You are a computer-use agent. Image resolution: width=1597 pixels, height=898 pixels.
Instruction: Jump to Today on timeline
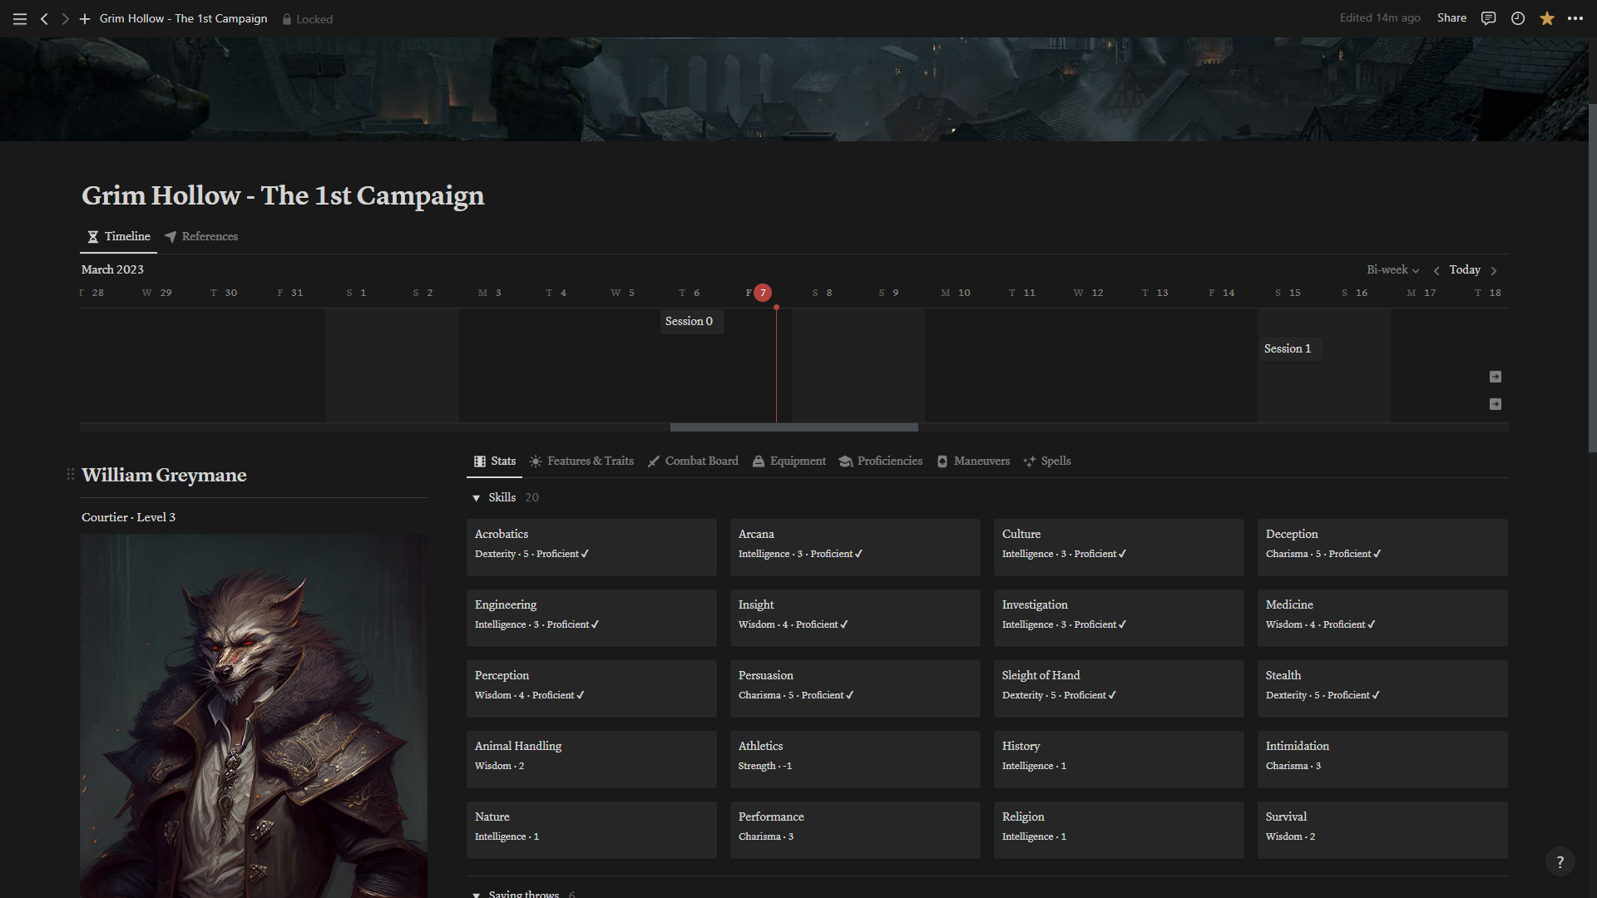point(1464,269)
